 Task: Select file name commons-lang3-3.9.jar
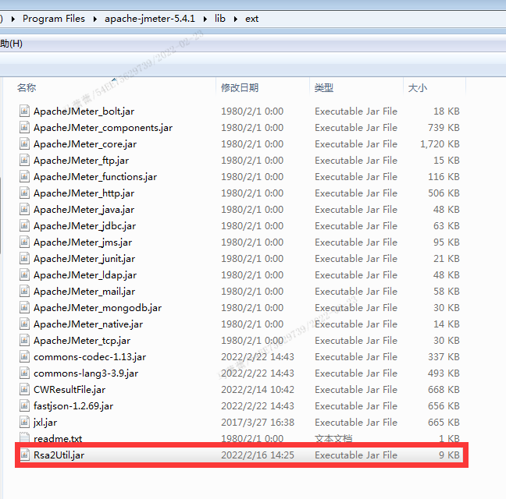pyautogui.click(x=86, y=373)
